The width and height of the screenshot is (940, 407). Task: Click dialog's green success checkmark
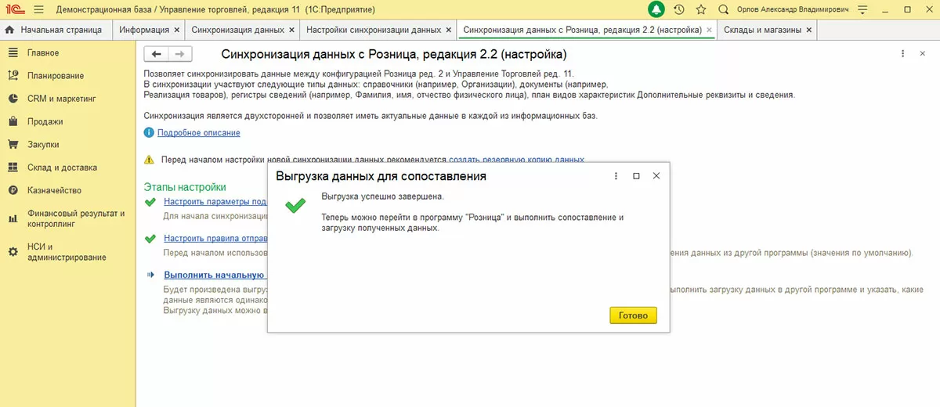coord(295,206)
